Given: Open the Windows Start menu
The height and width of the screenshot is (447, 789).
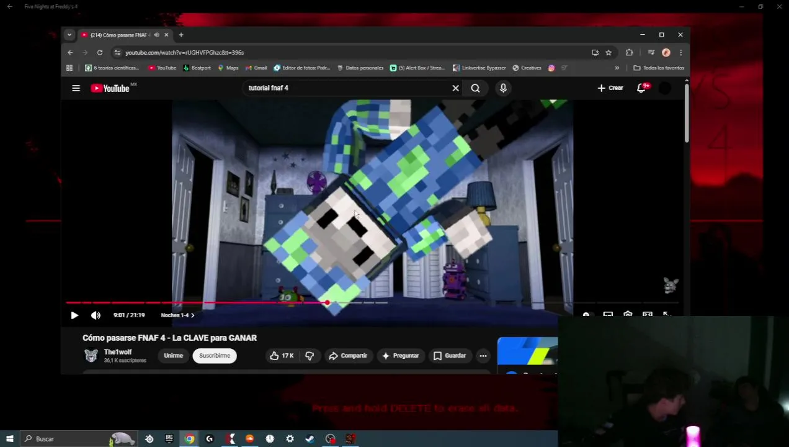Looking at the screenshot, I should (9, 439).
